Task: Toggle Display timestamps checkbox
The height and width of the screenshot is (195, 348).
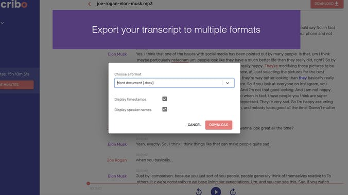Action: click(x=164, y=99)
